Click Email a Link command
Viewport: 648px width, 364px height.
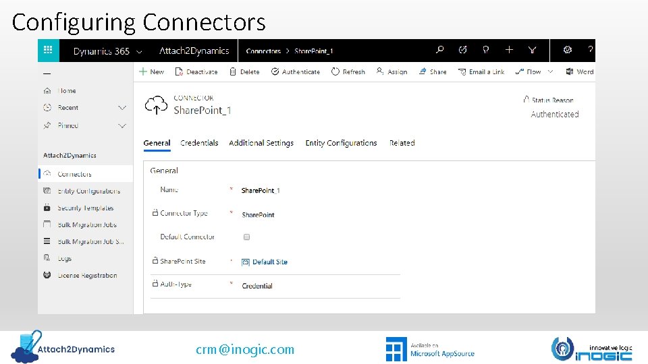coord(481,71)
